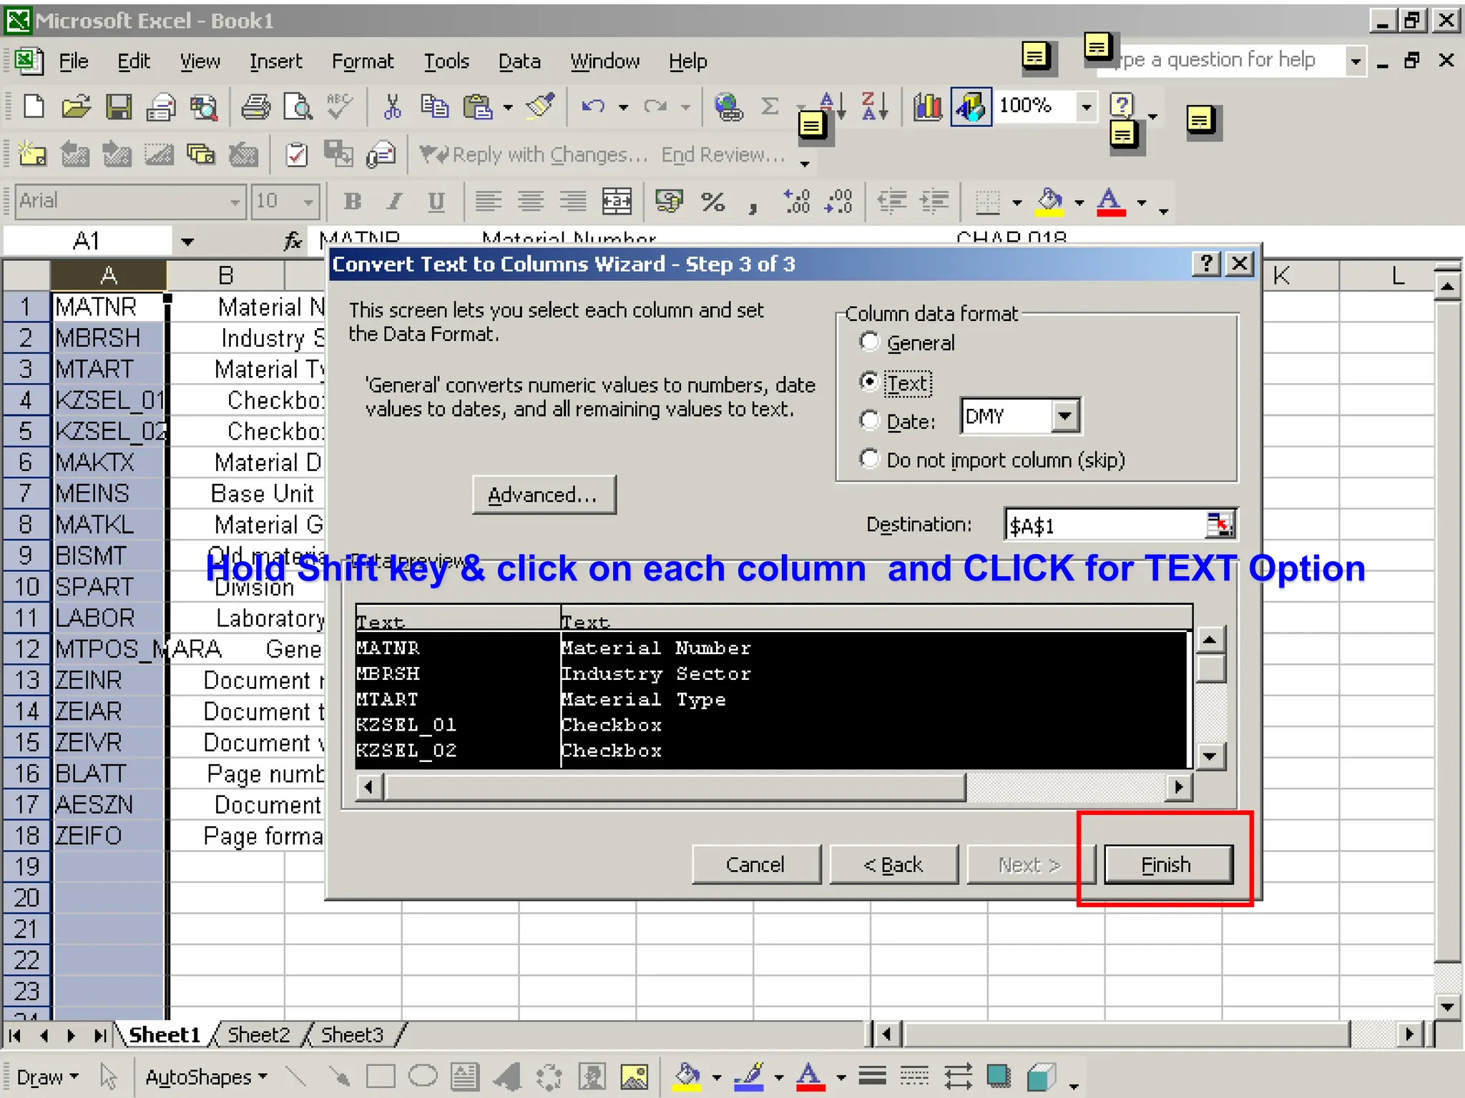
Task: Click the Cut scissors icon
Action: (x=392, y=107)
